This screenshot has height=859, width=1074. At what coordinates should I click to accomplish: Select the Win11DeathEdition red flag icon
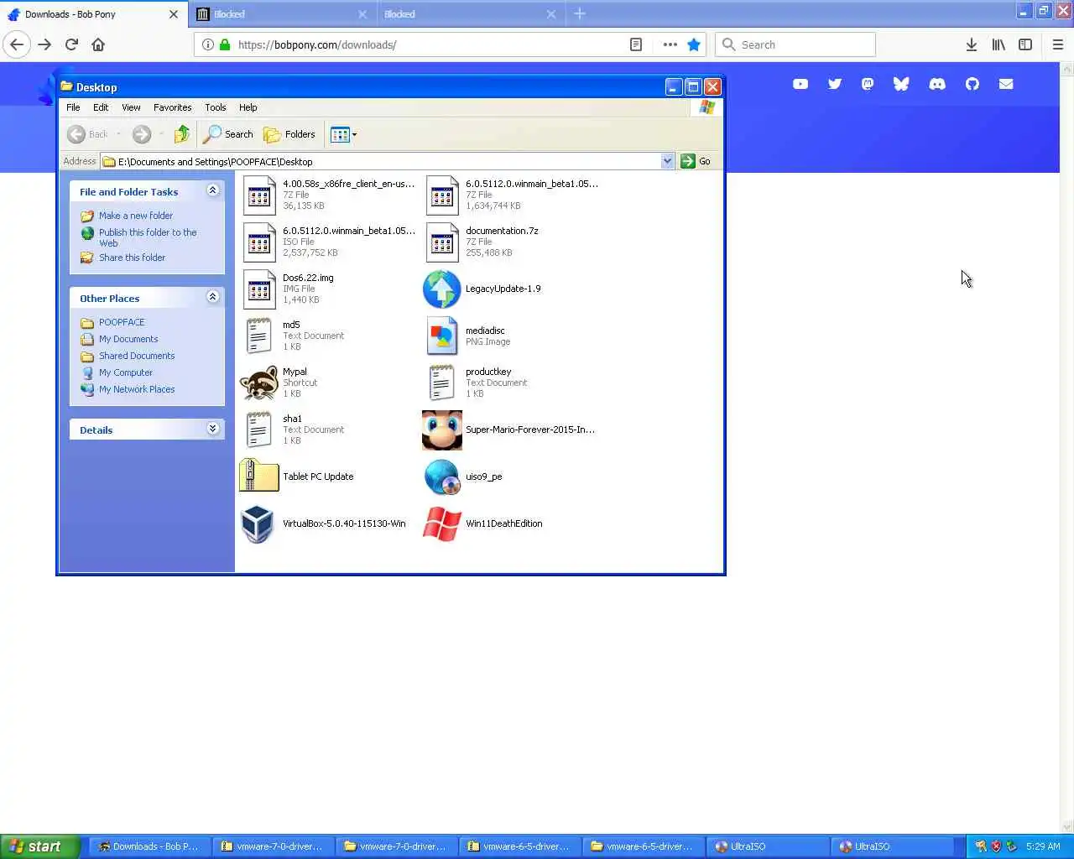(442, 523)
